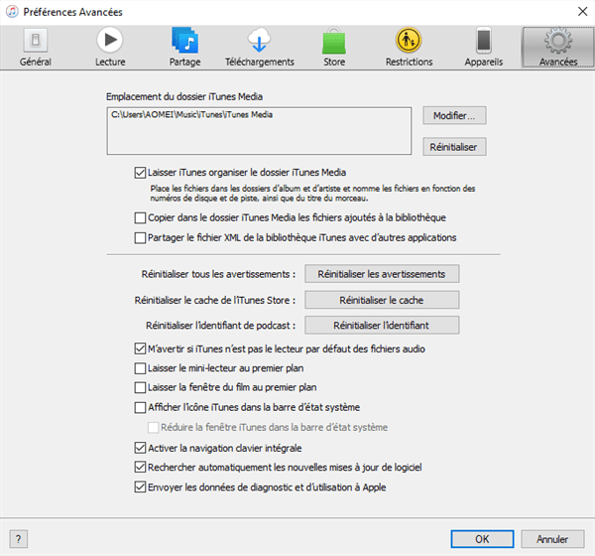Enable Afficher l'icône iTunes dans la barre d'état

[x=140, y=407]
